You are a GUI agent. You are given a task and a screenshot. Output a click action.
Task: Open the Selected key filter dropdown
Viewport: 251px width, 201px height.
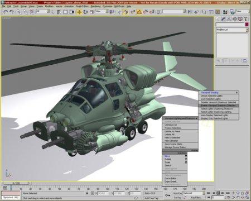coord(194,193)
